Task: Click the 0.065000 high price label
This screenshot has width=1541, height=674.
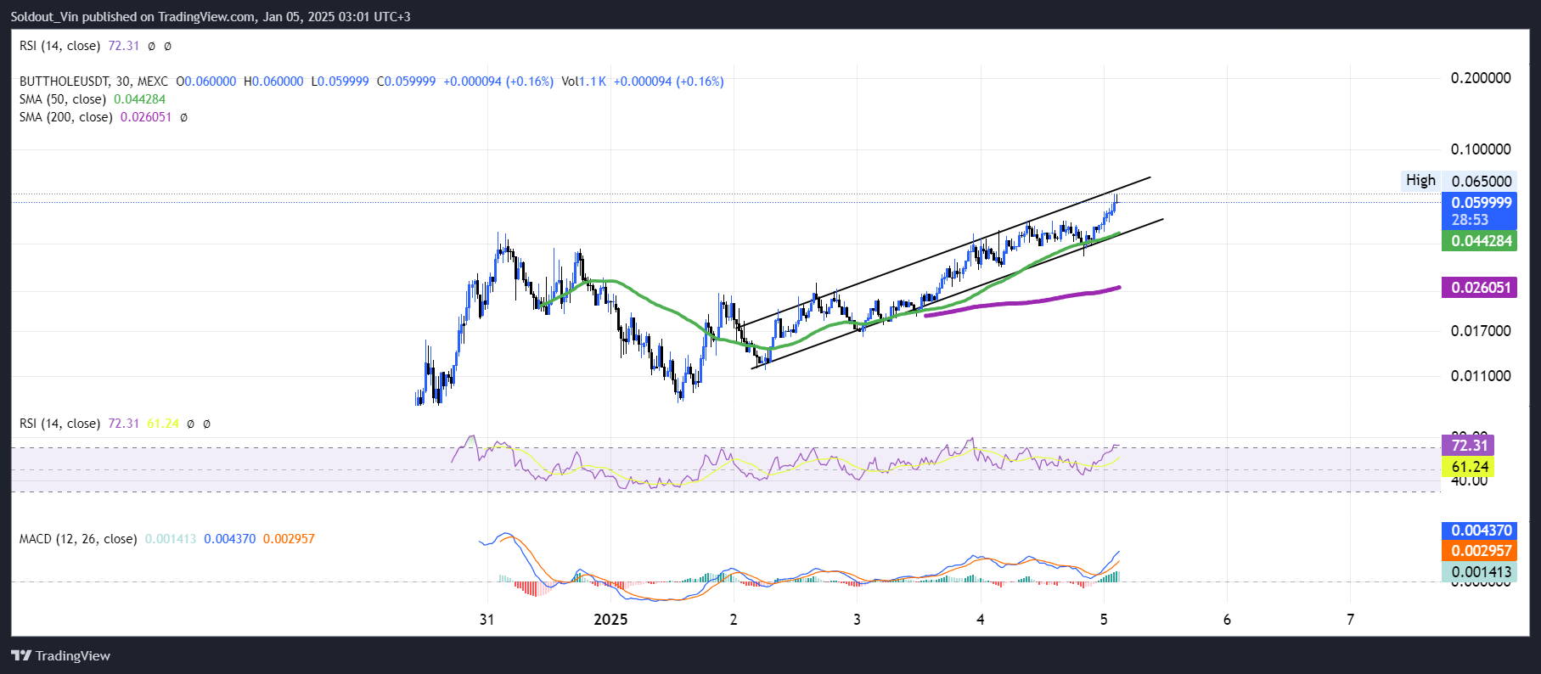Action: pyautogui.click(x=1482, y=181)
